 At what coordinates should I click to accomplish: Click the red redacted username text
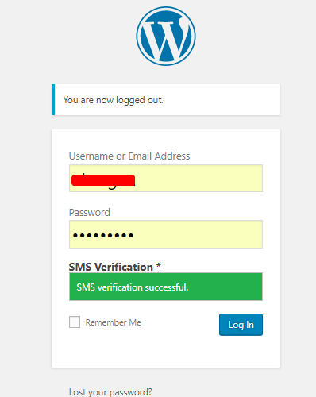pos(103,180)
